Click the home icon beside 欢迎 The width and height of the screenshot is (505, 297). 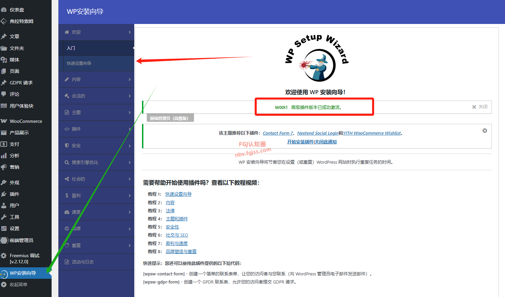(x=67, y=32)
